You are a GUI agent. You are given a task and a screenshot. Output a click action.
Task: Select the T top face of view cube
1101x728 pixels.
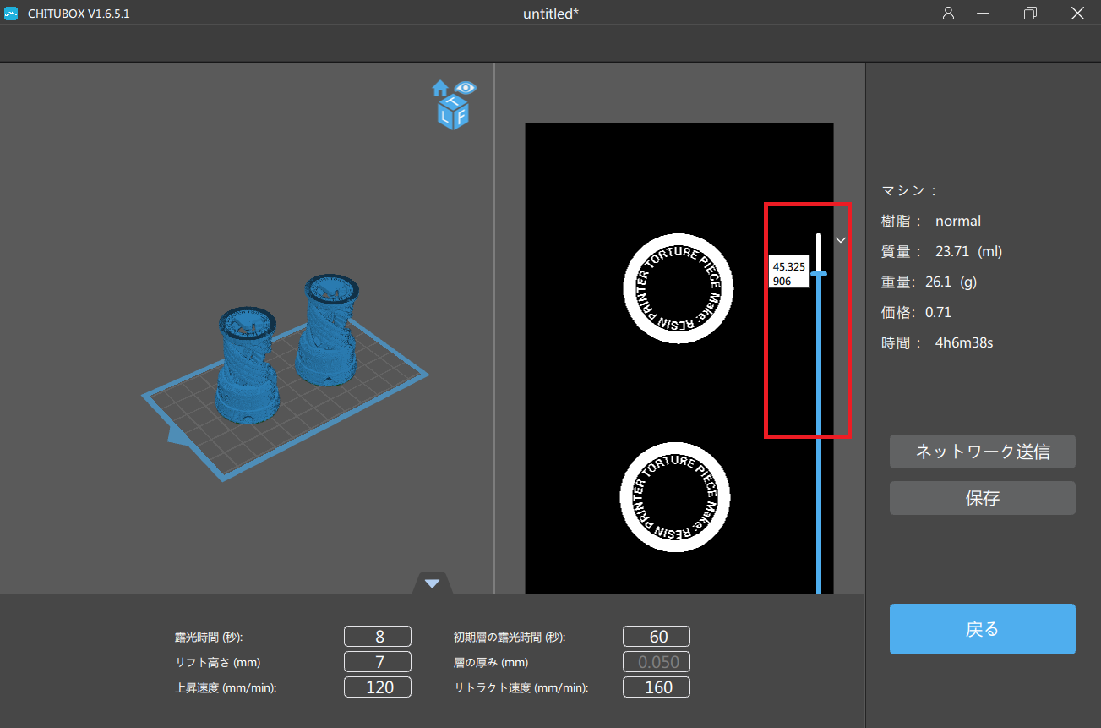click(x=453, y=103)
